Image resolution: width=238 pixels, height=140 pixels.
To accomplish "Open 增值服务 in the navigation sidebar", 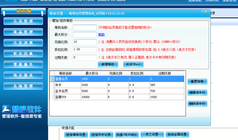I will [x=23, y=65].
